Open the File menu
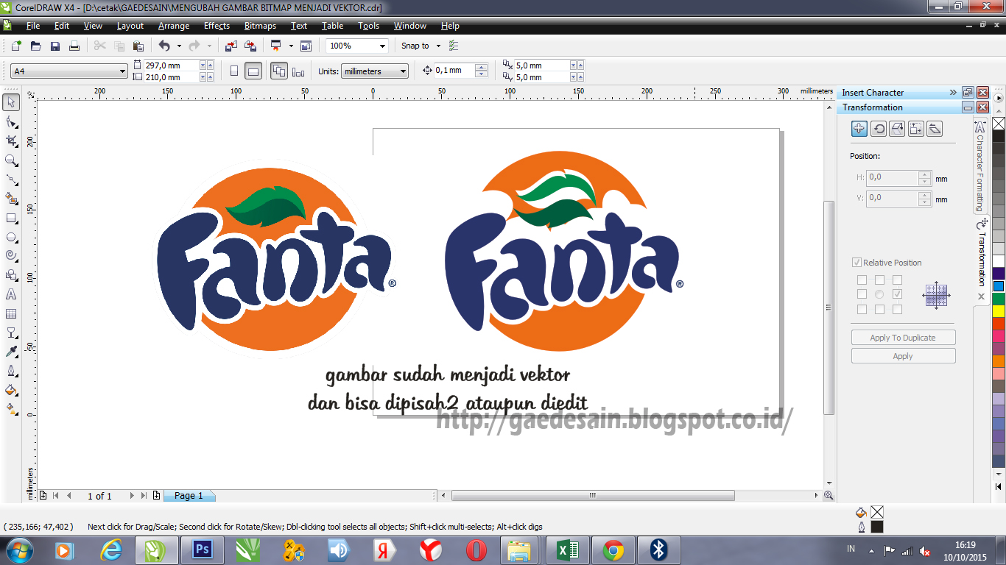This screenshot has width=1006, height=565. pyautogui.click(x=32, y=26)
